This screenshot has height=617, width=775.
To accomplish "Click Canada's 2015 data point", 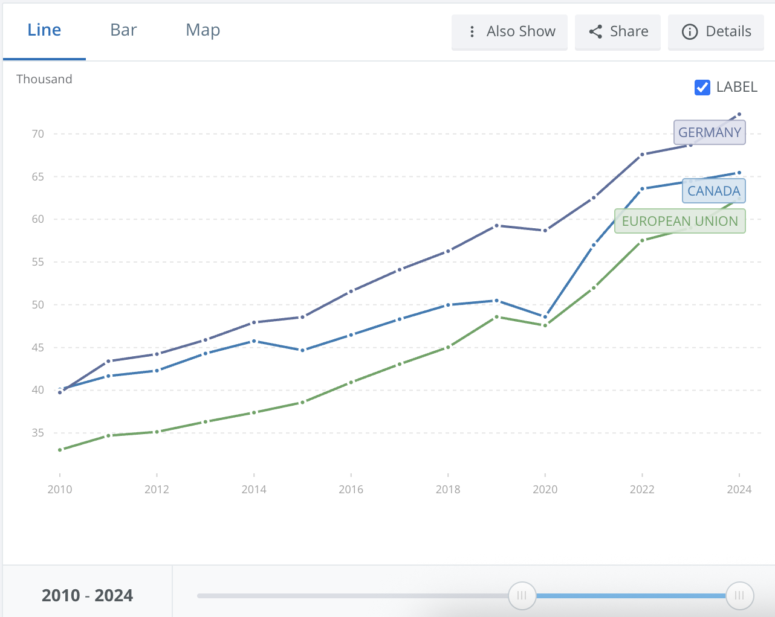I will pyautogui.click(x=303, y=350).
